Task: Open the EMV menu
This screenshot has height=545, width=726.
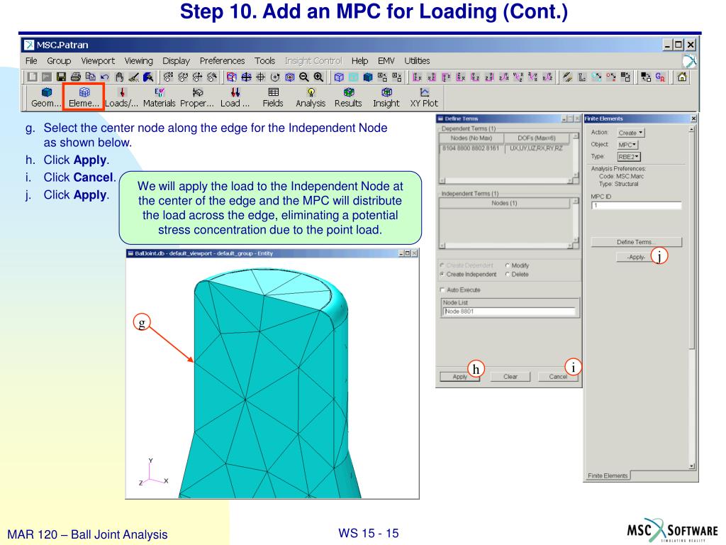Action: tap(386, 61)
